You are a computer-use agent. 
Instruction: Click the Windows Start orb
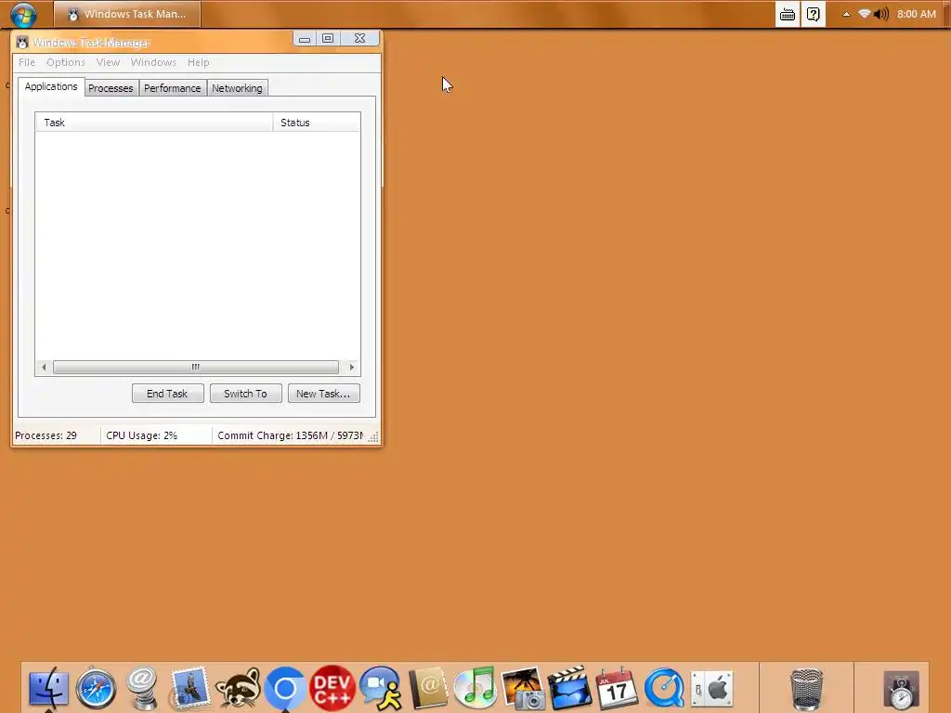(x=23, y=15)
